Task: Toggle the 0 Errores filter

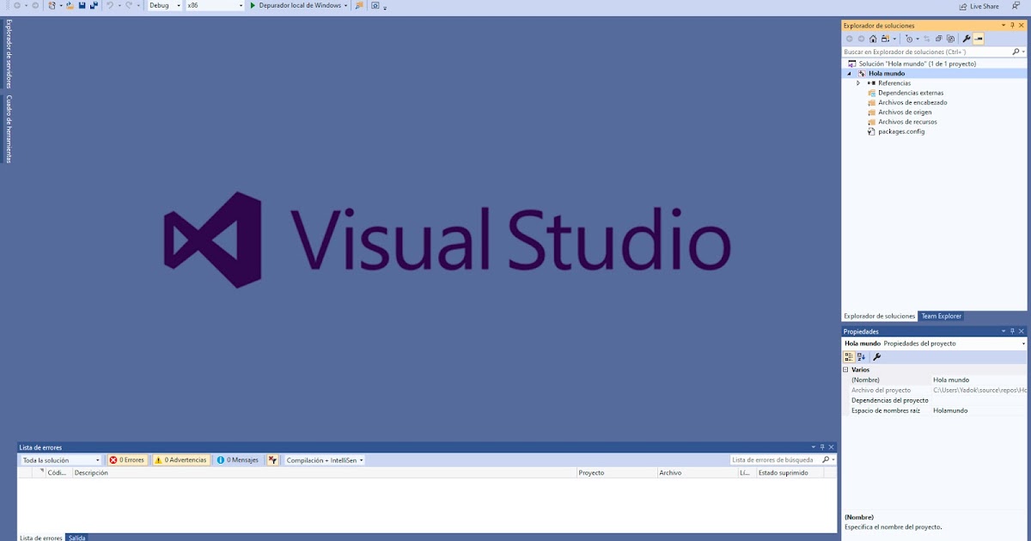Action: pyautogui.click(x=127, y=459)
